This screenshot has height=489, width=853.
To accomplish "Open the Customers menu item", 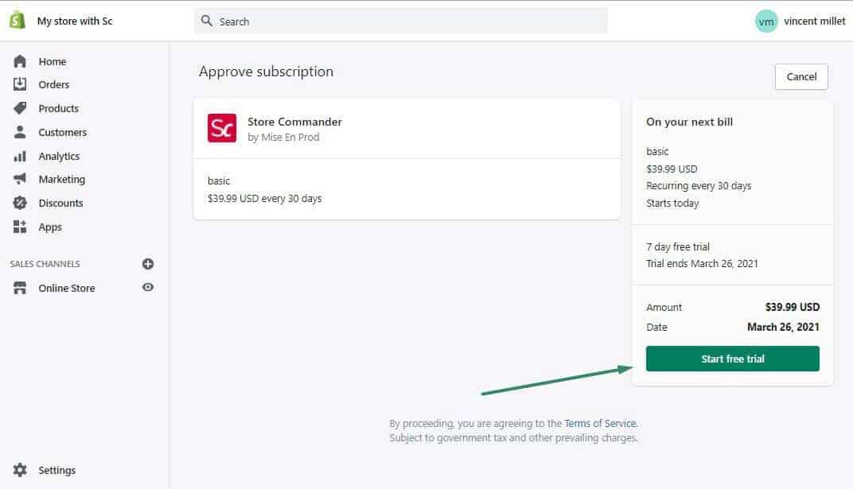I will pyautogui.click(x=63, y=132).
